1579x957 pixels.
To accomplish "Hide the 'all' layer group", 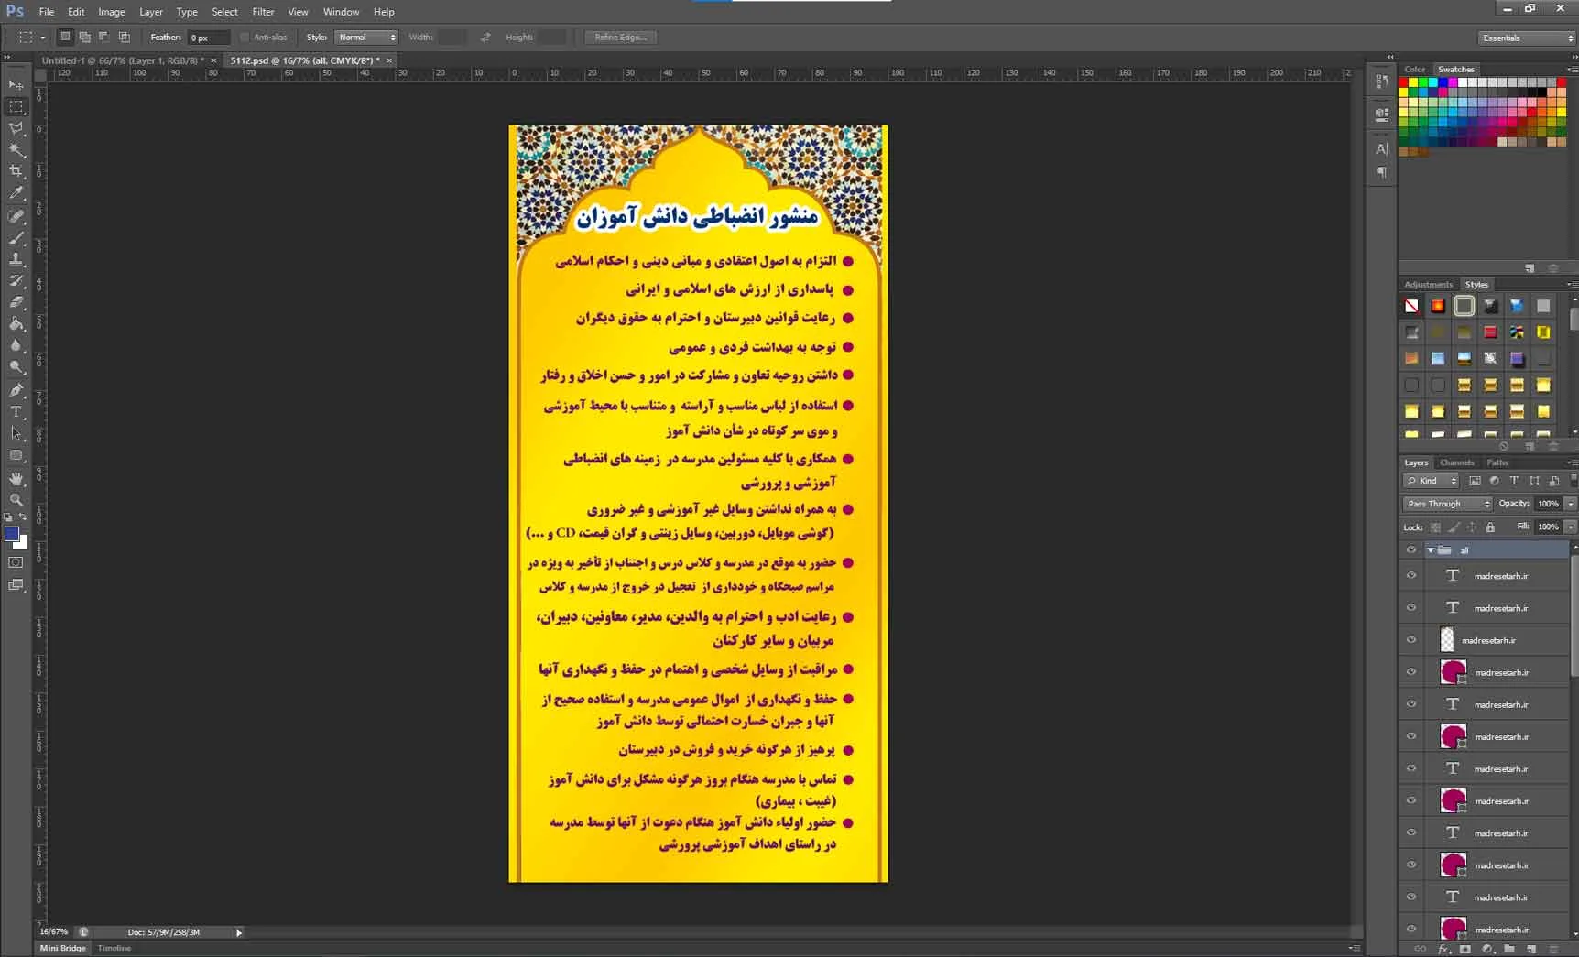I will click(x=1411, y=549).
